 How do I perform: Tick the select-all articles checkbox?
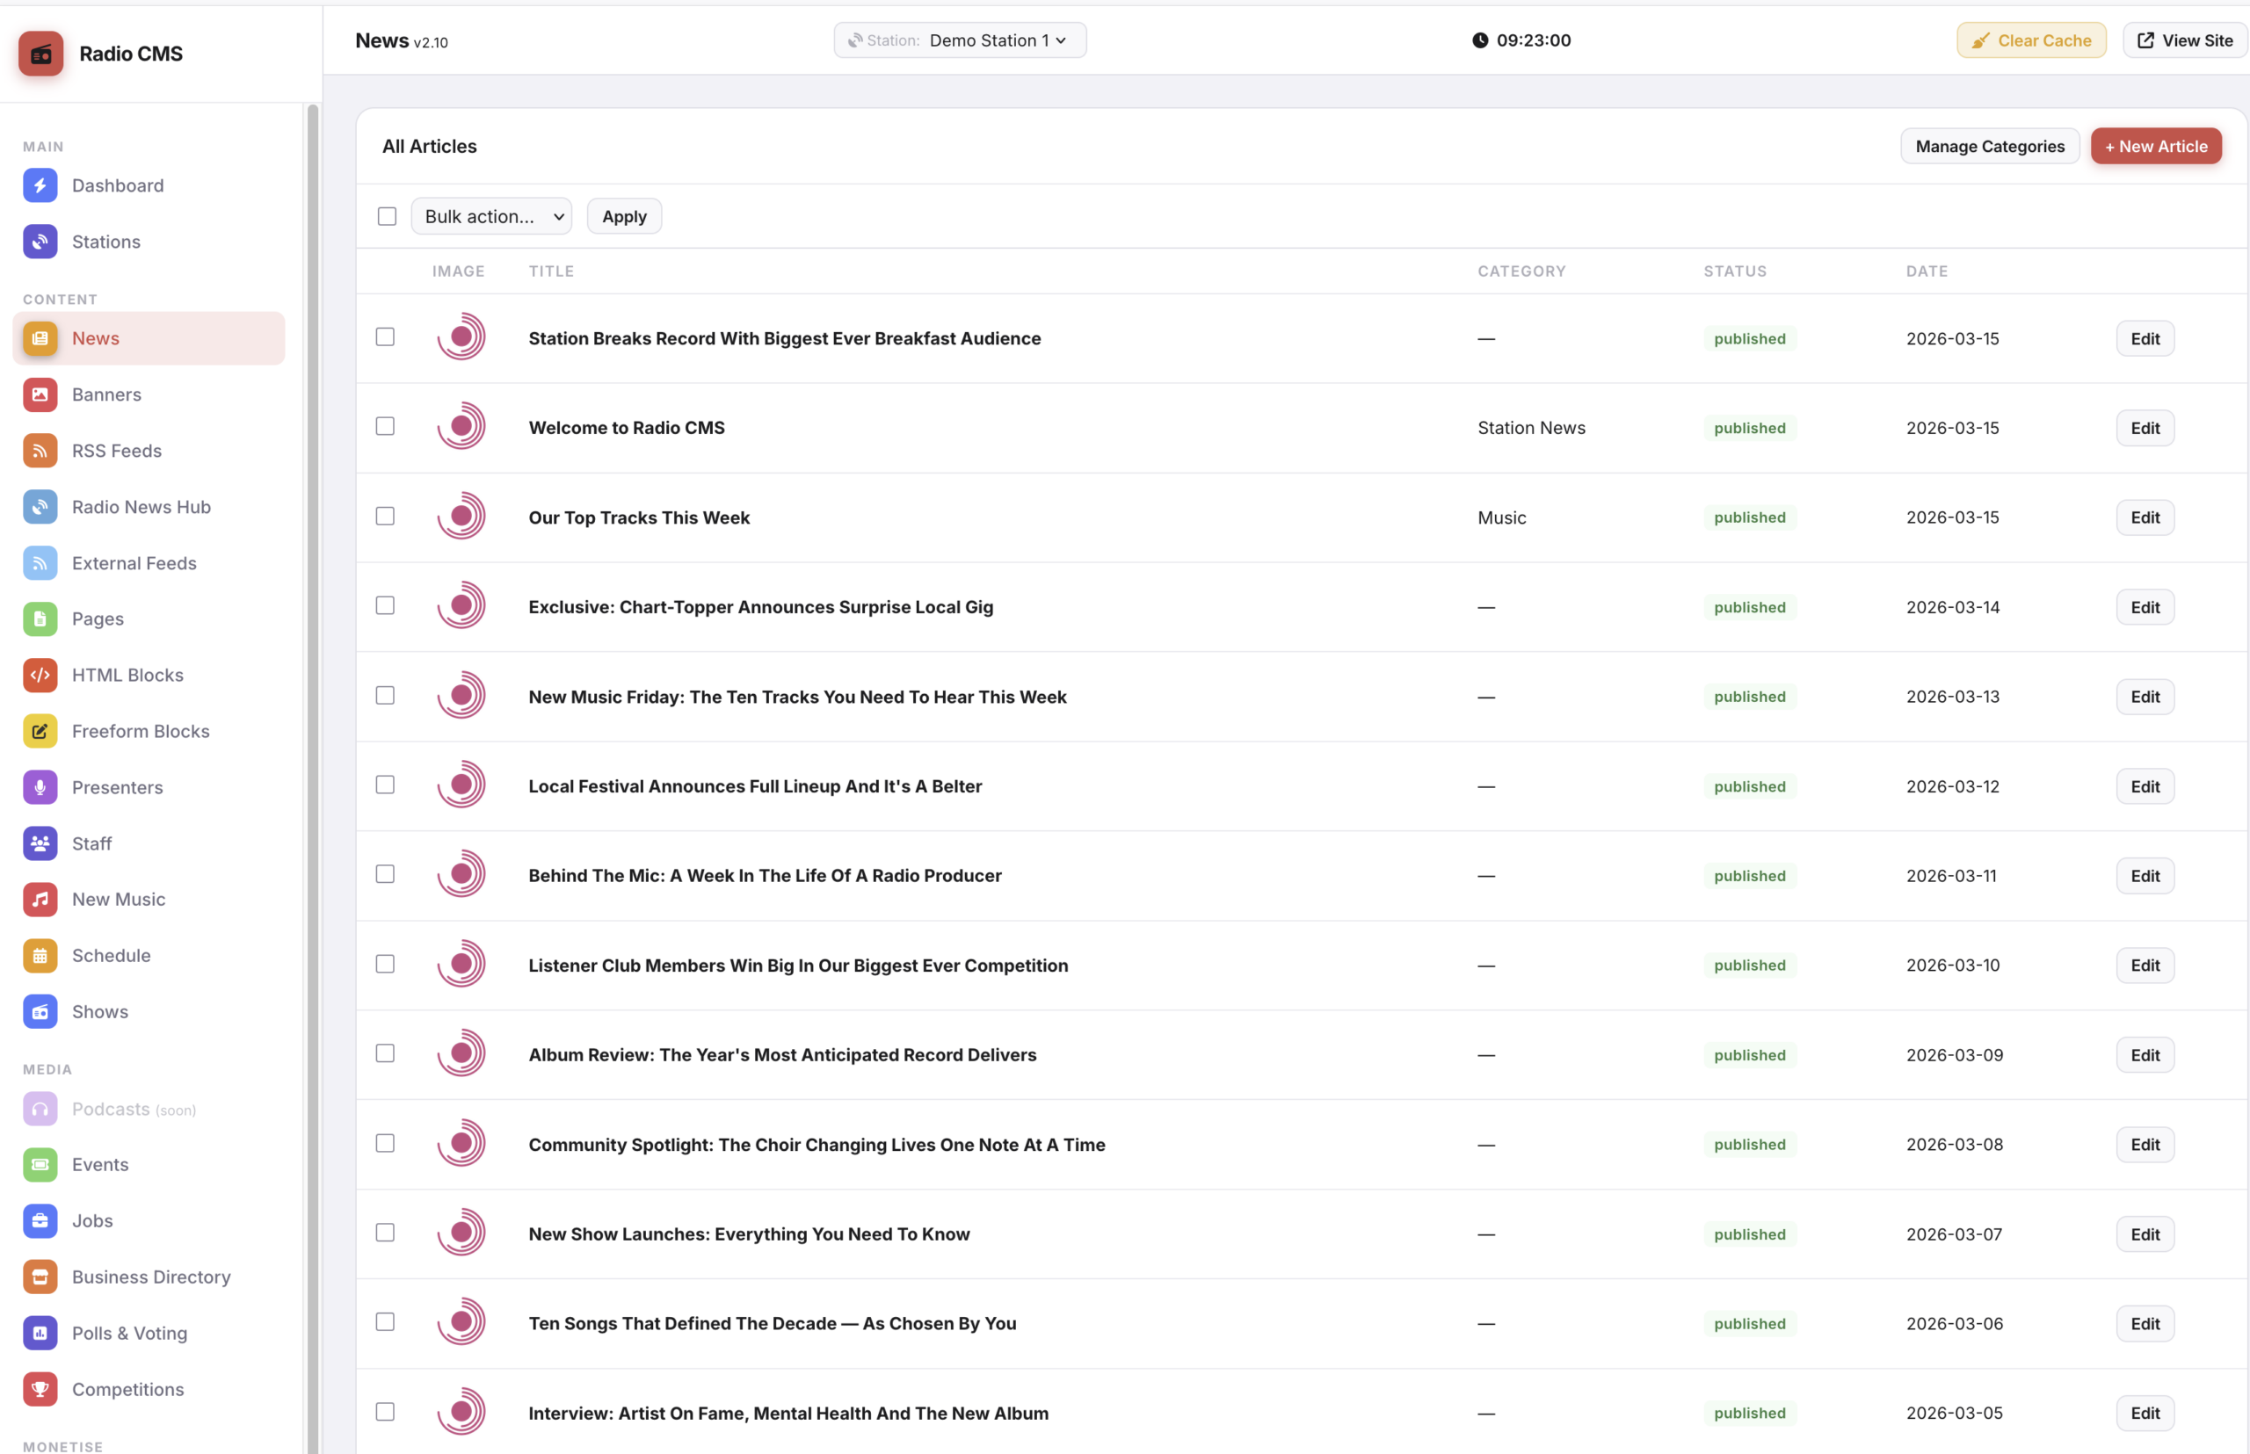388,216
